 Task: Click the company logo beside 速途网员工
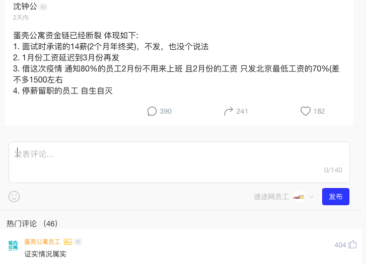point(299,197)
